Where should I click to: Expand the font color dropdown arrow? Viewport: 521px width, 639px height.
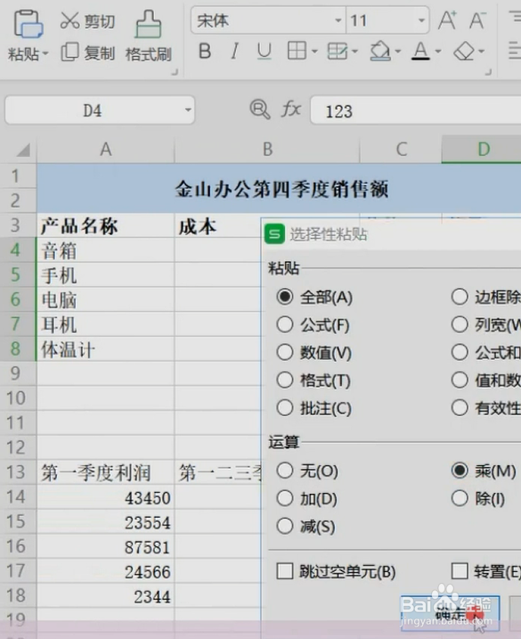click(438, 52)
